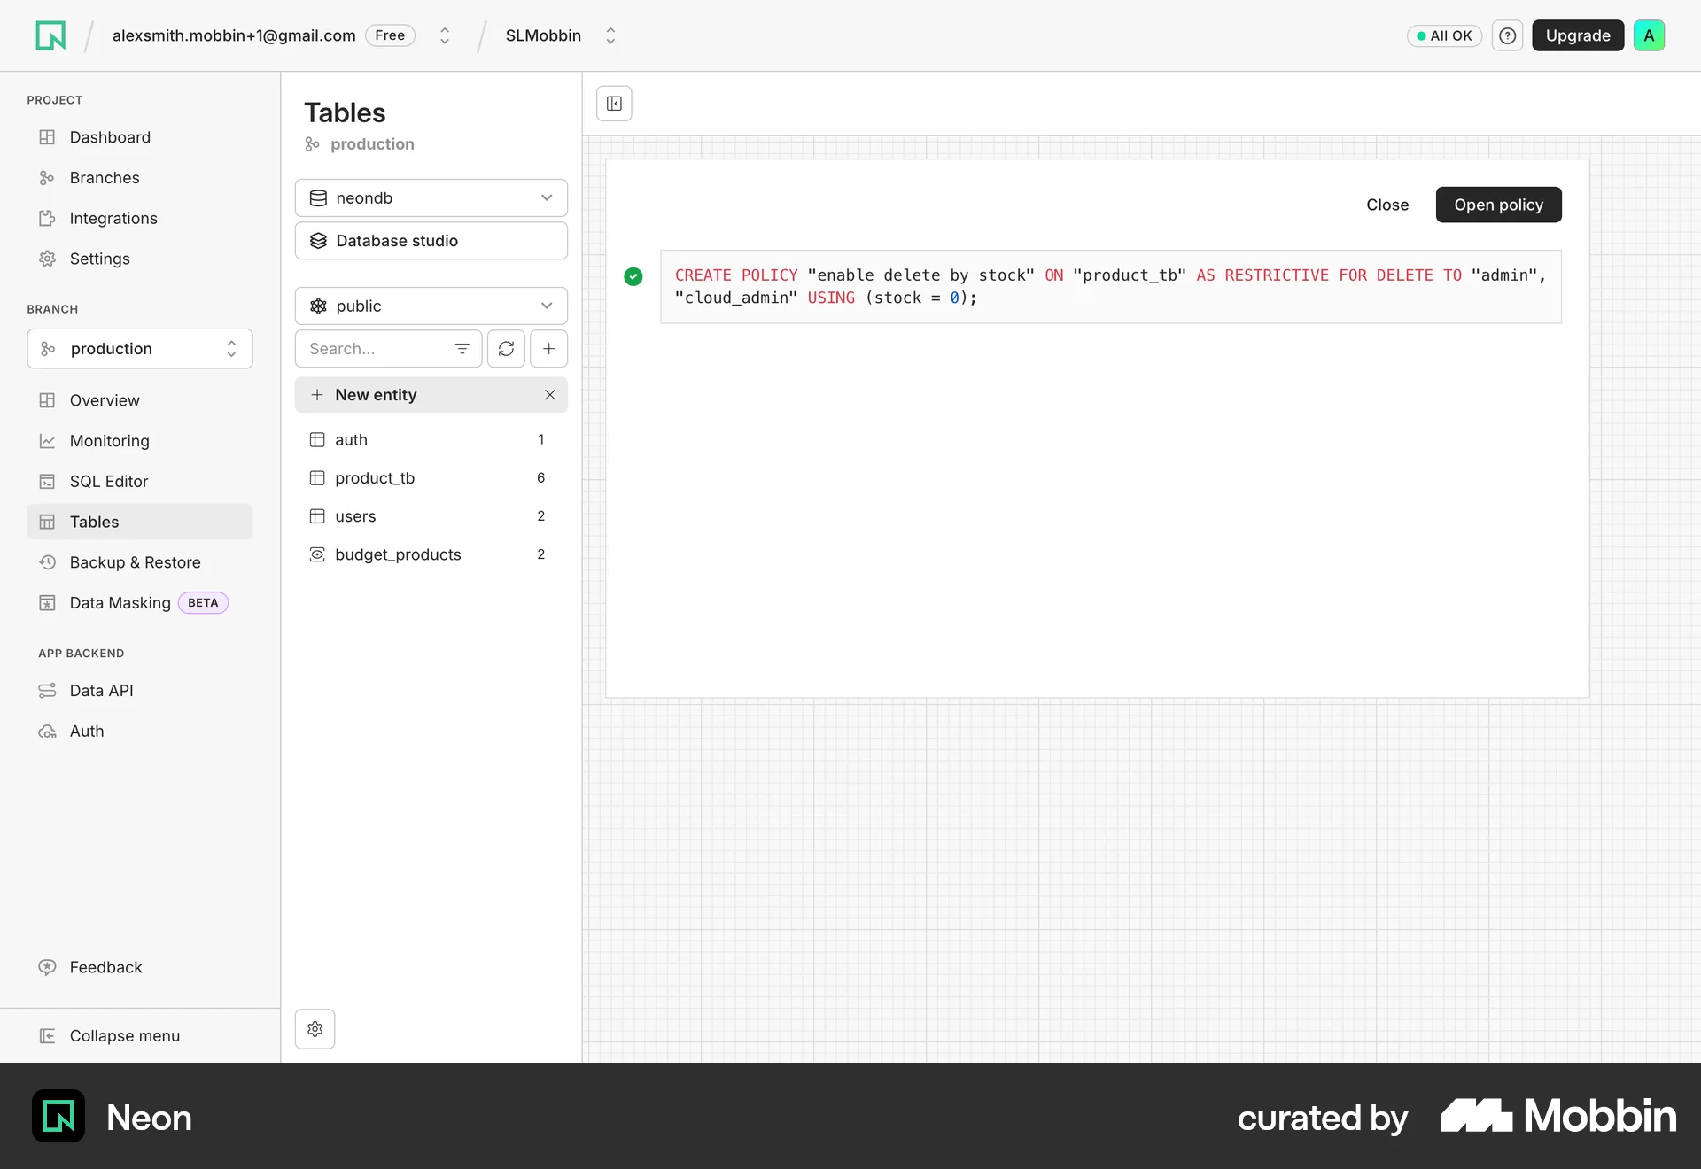The width and height of the screenshot is (1701, 1169).
Task: Open the search filter options icon
Action: pos(462,349)
